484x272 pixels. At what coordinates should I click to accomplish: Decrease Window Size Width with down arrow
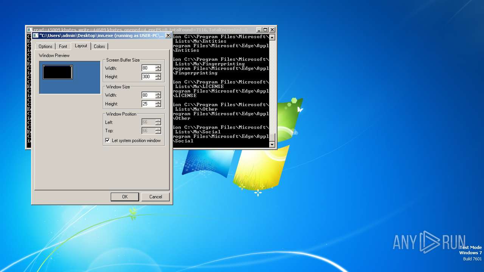click(158, 97)
